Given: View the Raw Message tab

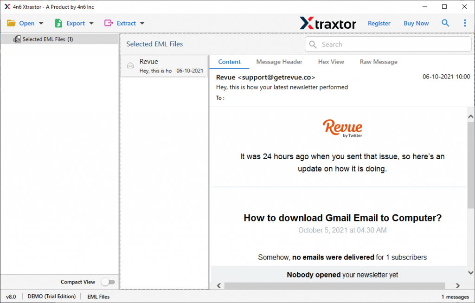Looking at the screenshot, I should click(x=379, y=62).
